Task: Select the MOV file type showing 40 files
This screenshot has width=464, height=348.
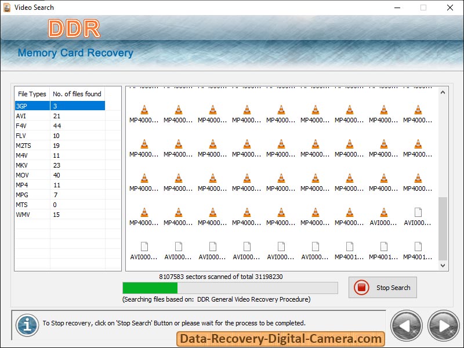Action: click(x=32, y=175)
